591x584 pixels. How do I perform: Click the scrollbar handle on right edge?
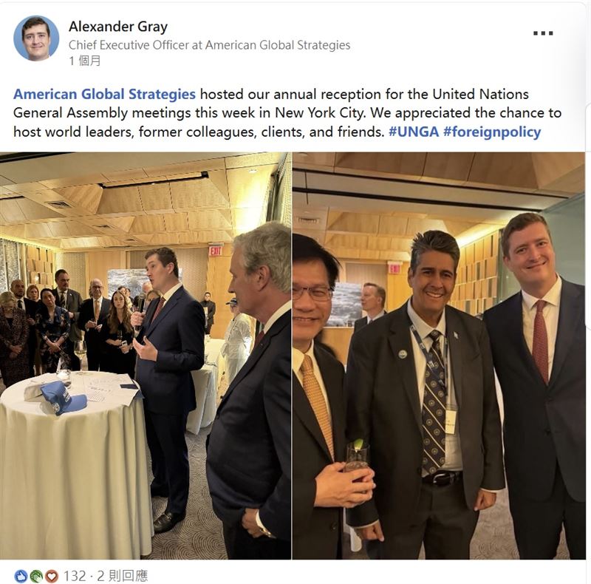(588, 215)
